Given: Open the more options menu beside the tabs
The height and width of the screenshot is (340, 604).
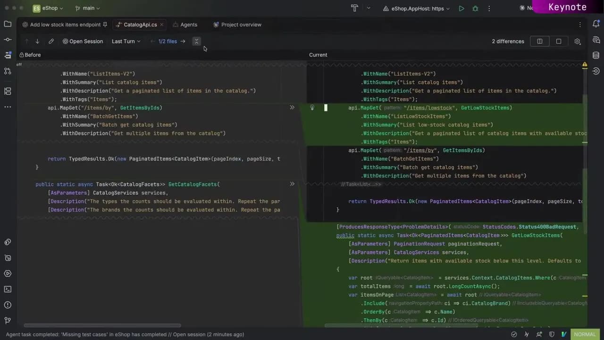Looking at the screenshot, I should coord(580,25).
